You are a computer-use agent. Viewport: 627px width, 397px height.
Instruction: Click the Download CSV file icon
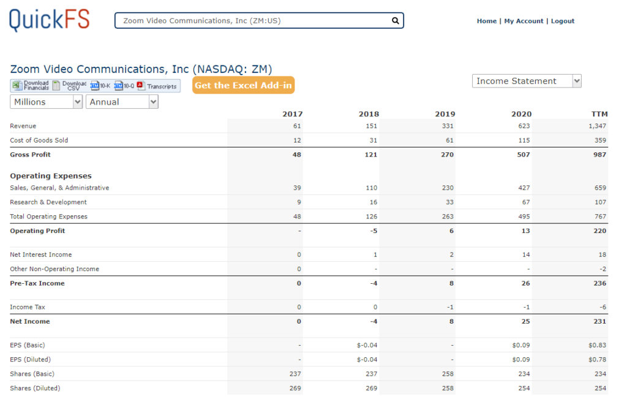(56, 86)
